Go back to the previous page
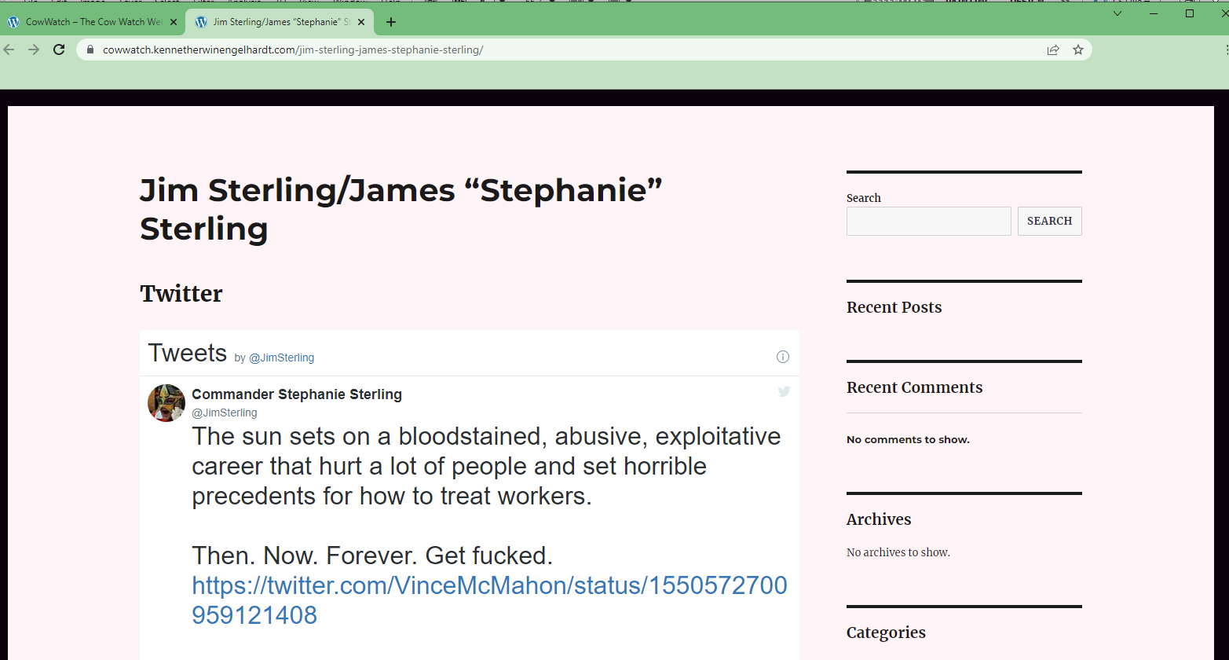 point(9,49)
